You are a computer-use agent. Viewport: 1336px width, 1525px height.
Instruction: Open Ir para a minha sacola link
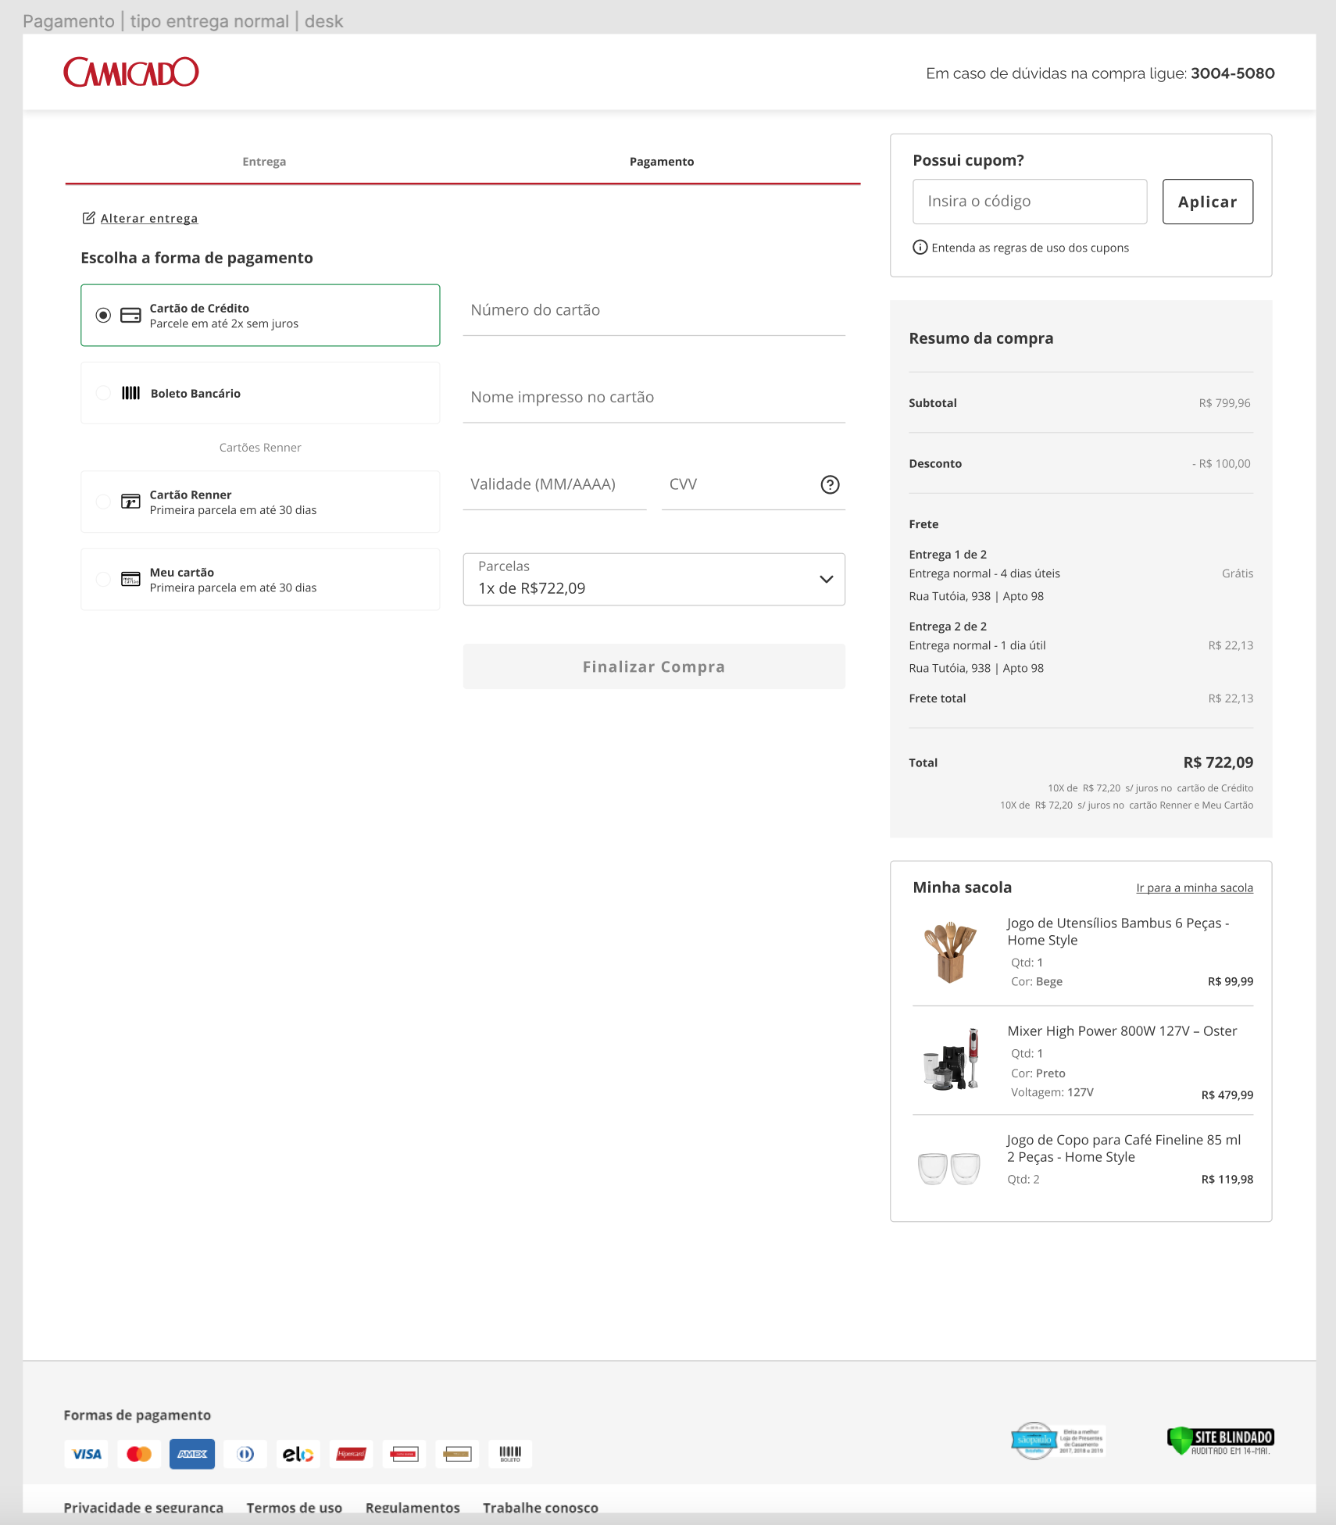(1195, 887)
